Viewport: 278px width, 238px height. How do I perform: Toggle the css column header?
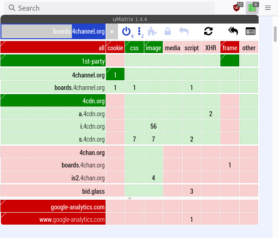[134, 47]
